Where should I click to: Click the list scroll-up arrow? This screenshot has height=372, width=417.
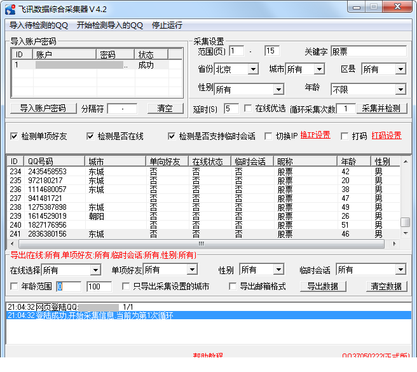[406, 162]
